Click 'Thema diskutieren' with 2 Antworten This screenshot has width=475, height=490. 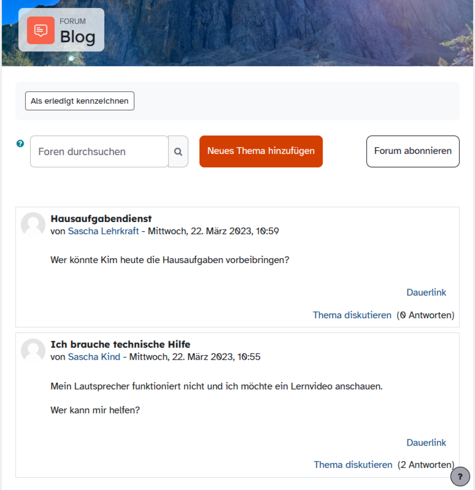pos(353,465)
